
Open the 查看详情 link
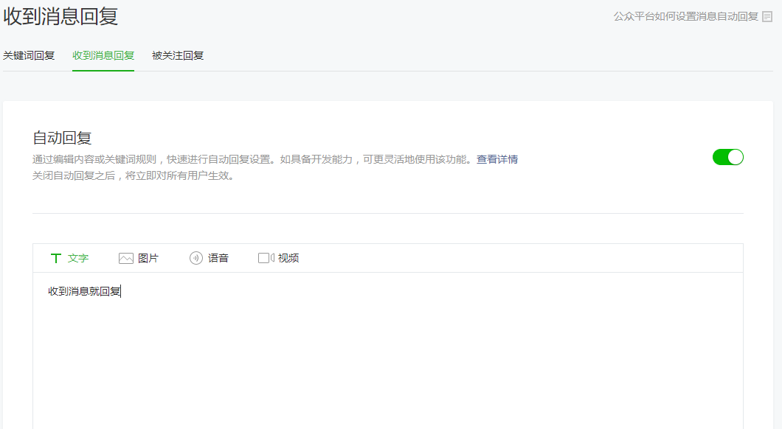click(496, 159)
